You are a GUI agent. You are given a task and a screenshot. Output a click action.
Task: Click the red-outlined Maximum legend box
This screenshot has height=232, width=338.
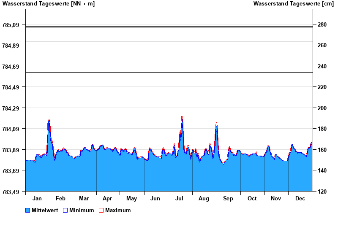tap(101, 210)
